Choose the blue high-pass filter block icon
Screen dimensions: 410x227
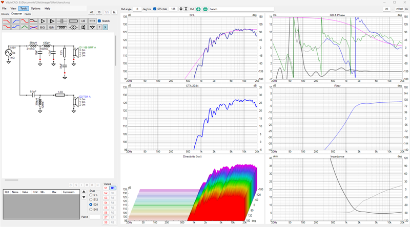click(x=15, y=21)
